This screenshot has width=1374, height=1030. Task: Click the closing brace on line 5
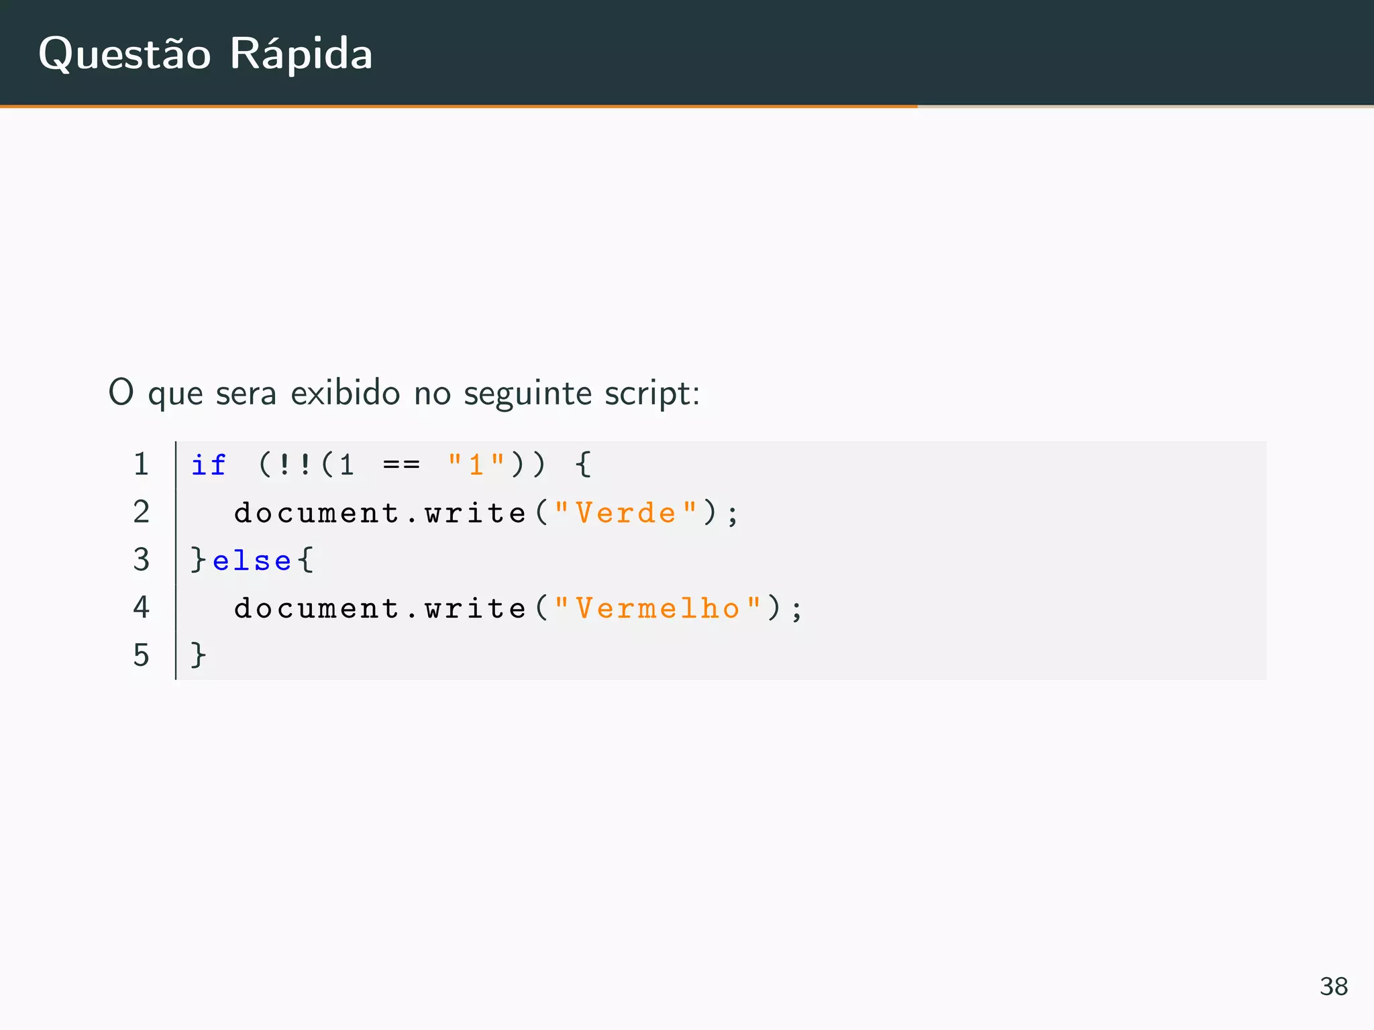(198, 655)
